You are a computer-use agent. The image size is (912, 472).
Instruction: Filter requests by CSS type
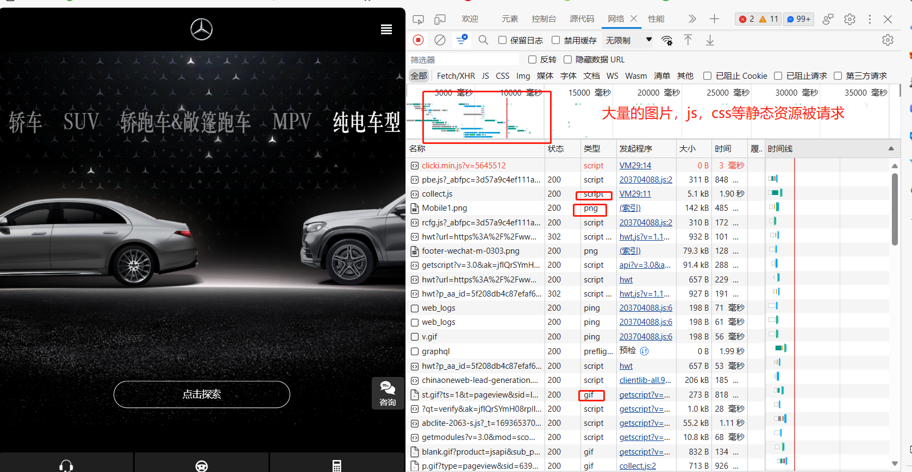tap(503, 76)
